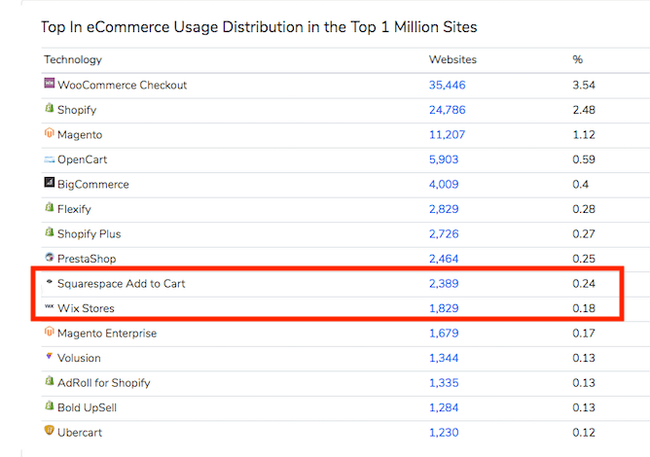Click the eCommerce Usage Distribution heading

tap(259, 27)
